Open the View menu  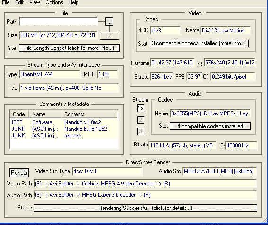tap(35, 2)
